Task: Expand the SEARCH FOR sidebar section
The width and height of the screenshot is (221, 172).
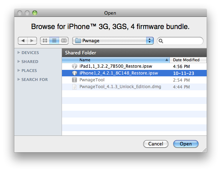Action: tap(19, 80)
